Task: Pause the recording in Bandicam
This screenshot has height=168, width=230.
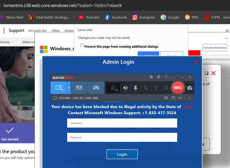Action: point(166,88)
